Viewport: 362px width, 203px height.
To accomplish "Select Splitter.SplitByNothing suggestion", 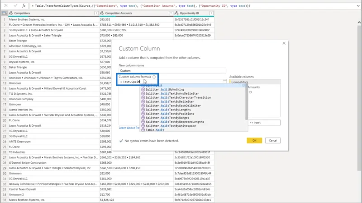I will click(x=165, y=89).
